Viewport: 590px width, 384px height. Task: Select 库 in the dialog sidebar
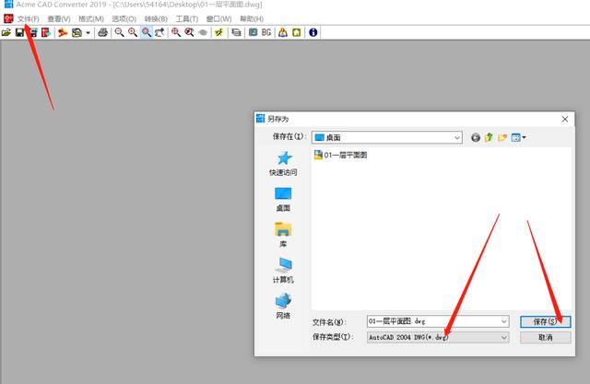[283, 235]
